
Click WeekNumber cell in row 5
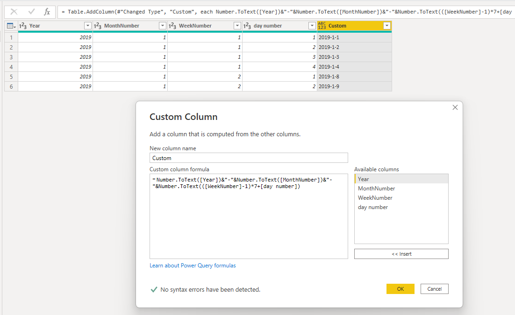205,77
